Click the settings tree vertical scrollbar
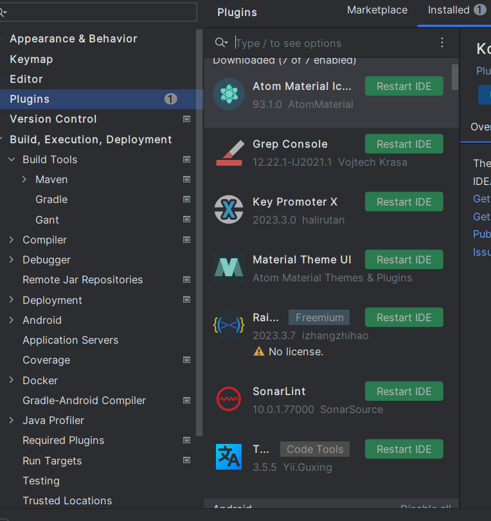 click(199, 233)
